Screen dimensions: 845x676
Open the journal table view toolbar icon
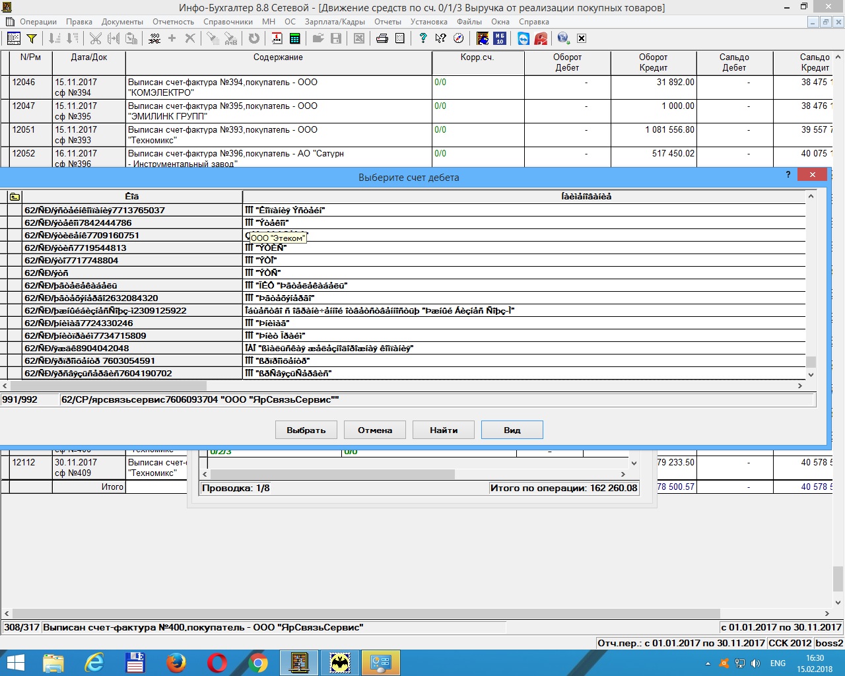14,38
